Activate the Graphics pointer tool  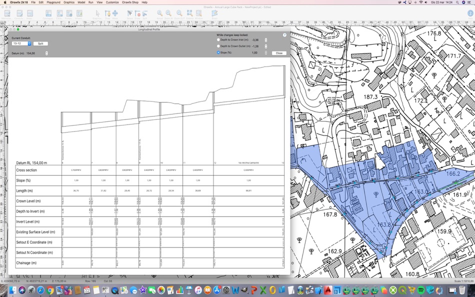[x=97, y=13]
